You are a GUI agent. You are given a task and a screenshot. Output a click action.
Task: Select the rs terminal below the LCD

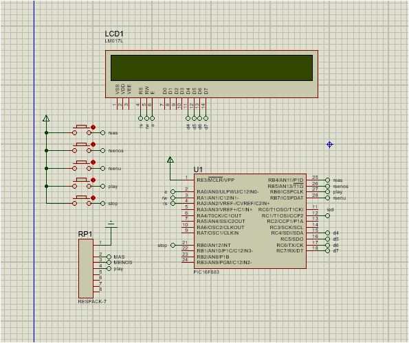141,118
